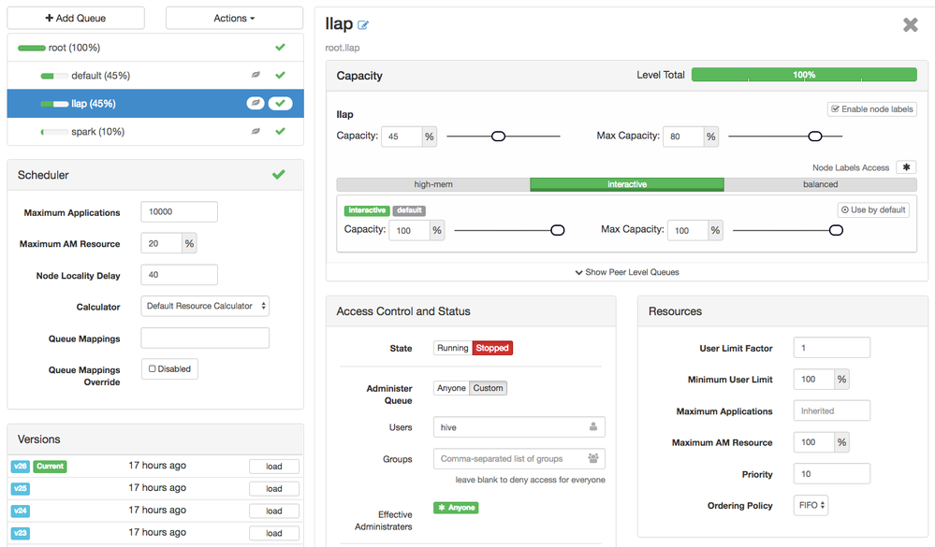Screen dimensions: 935x547
Task: Click the green interactive label tag
Action: pos(367,210)
